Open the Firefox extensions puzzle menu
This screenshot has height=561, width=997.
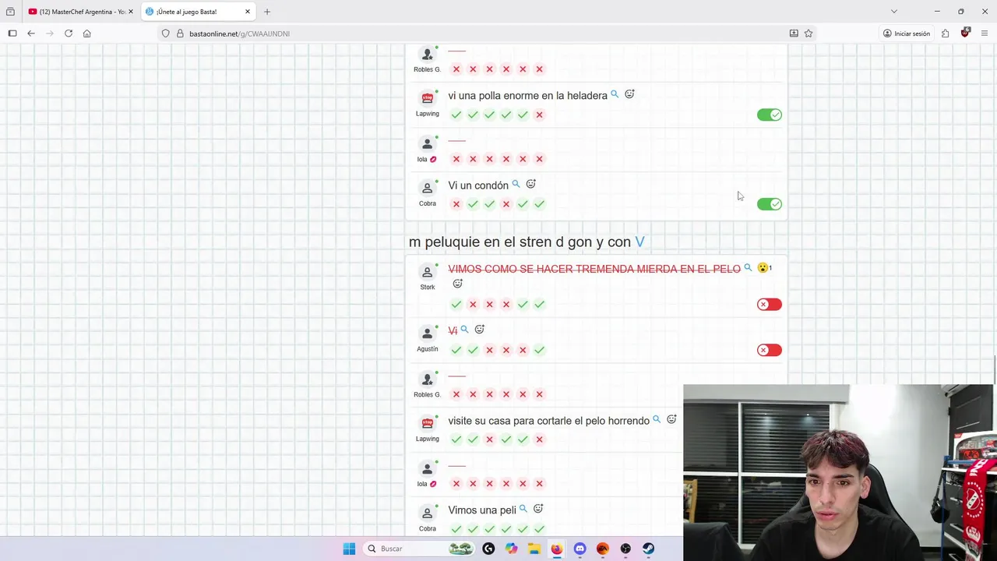945,34
